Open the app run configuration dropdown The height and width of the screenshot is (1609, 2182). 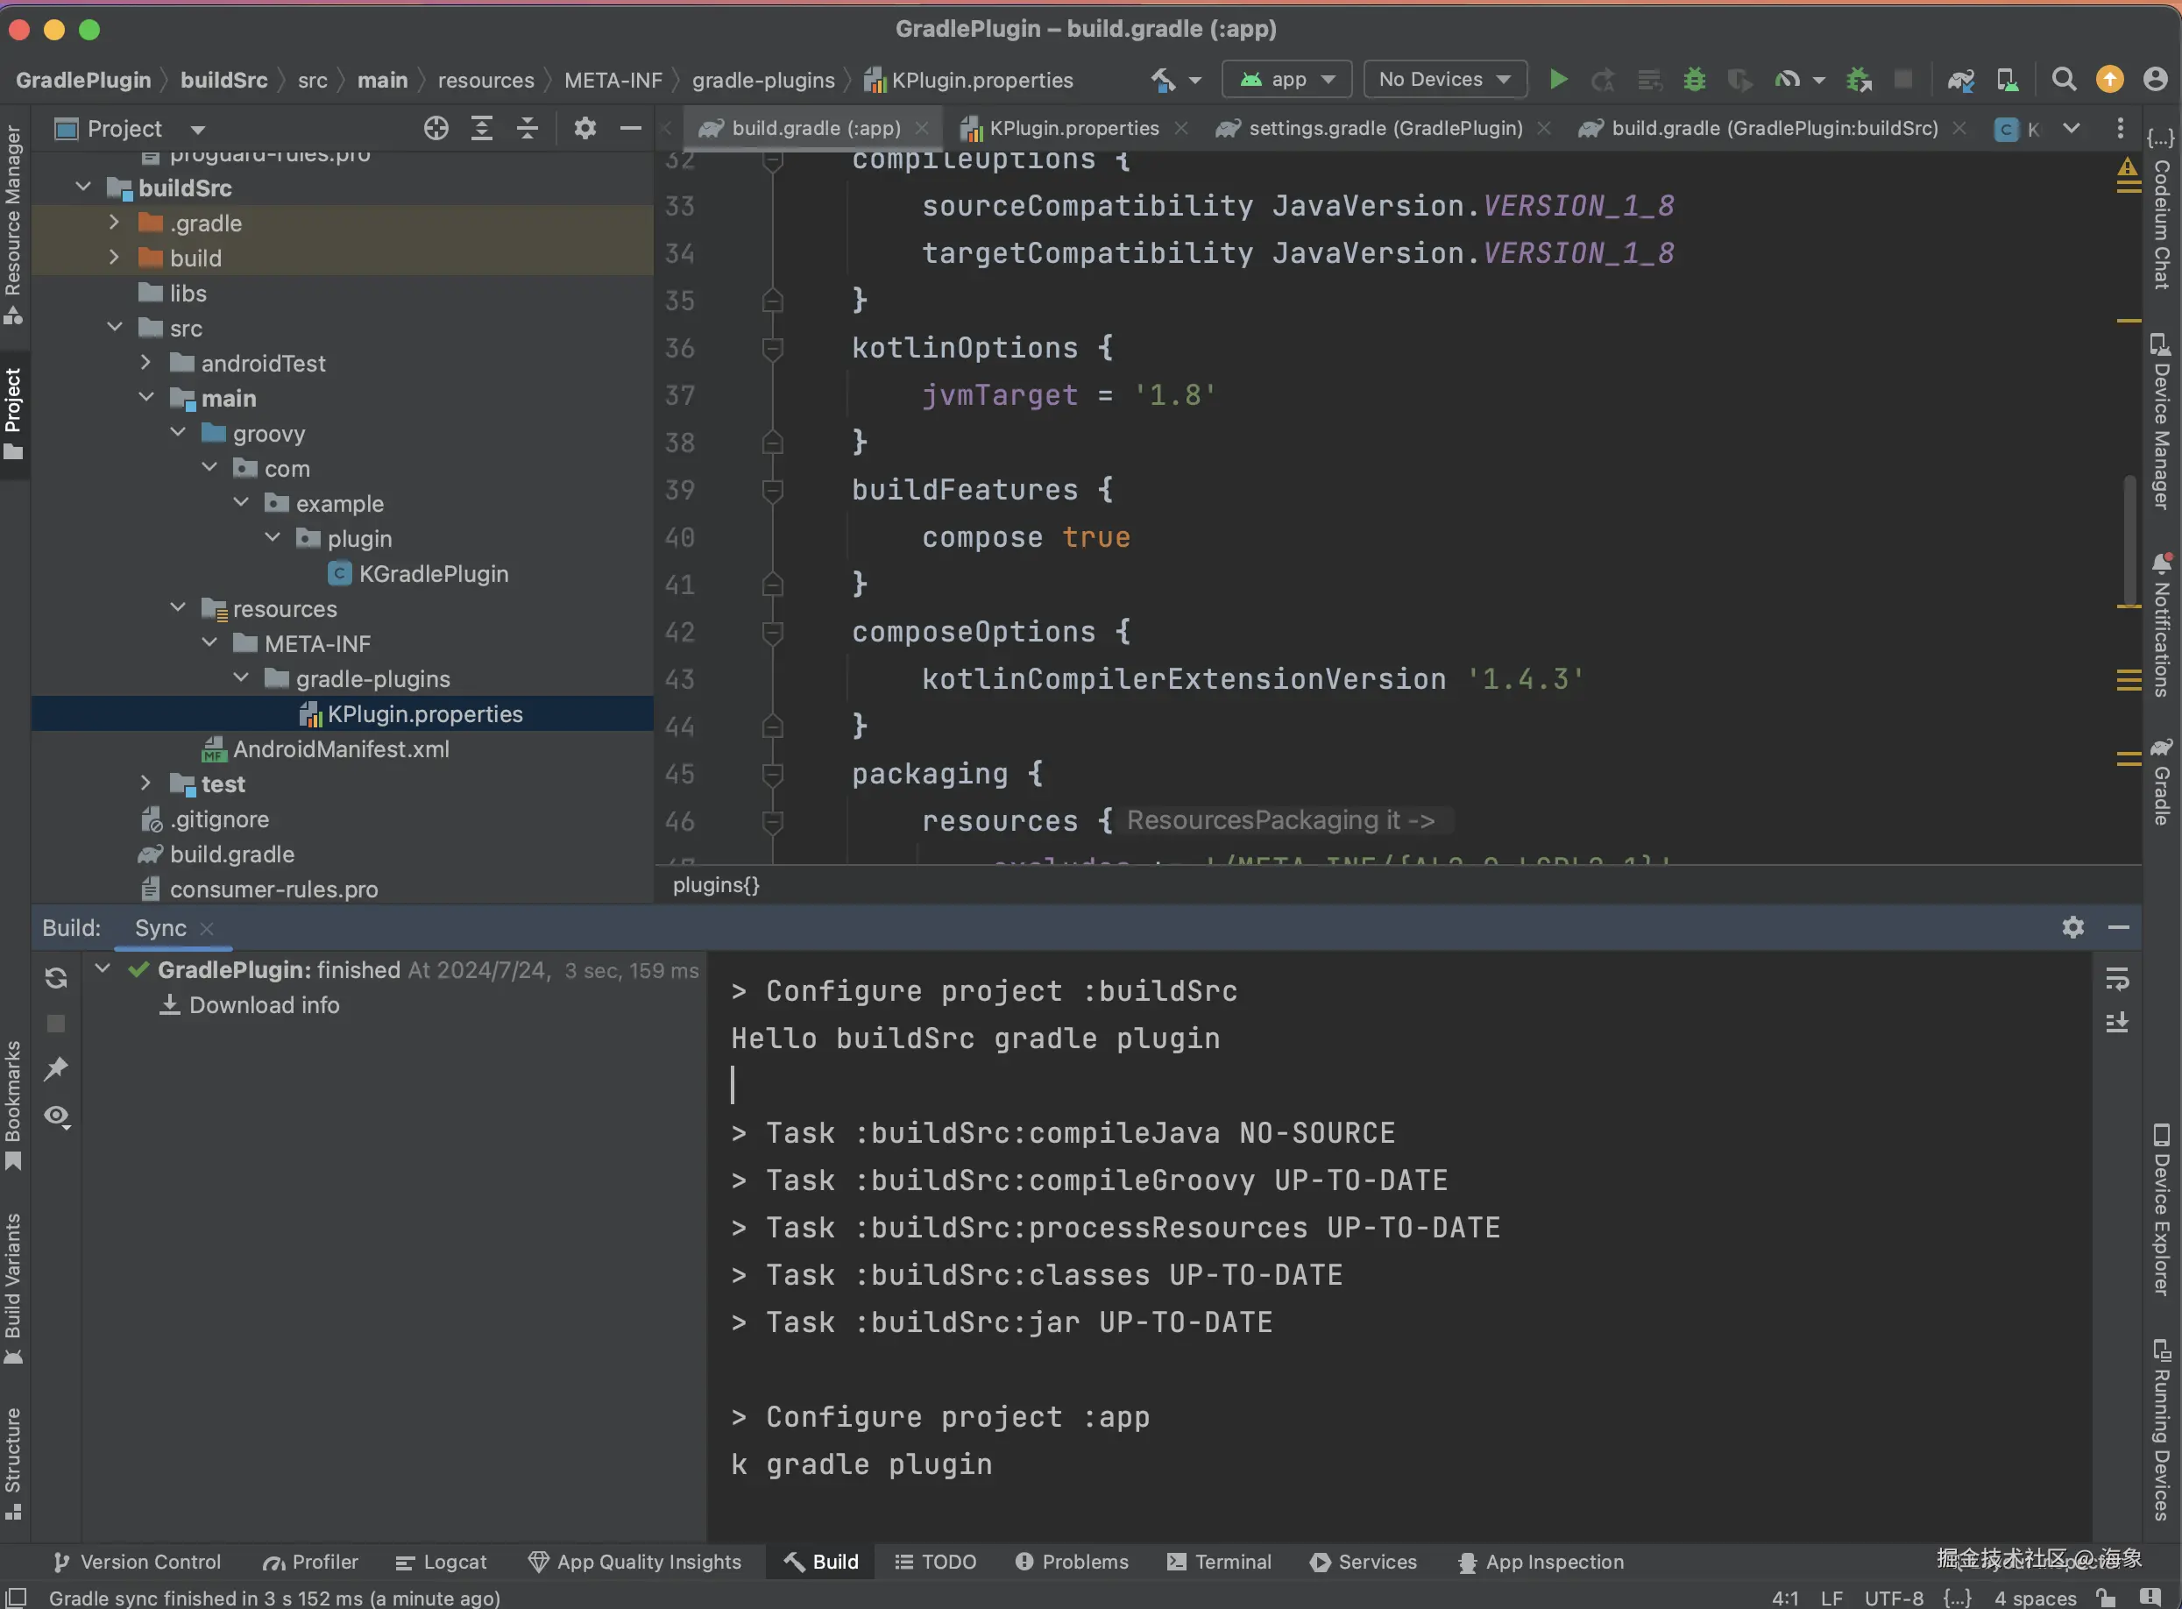point(1286,79)
